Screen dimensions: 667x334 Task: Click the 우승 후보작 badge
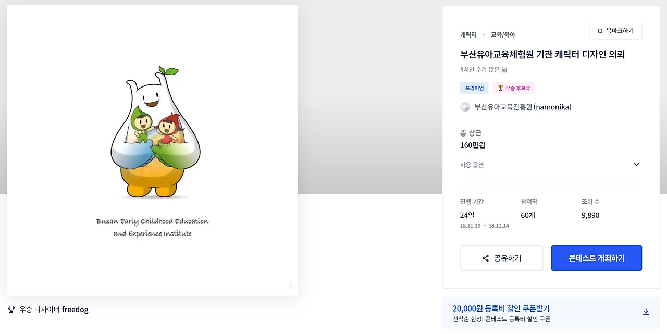(x=514, y=88)
